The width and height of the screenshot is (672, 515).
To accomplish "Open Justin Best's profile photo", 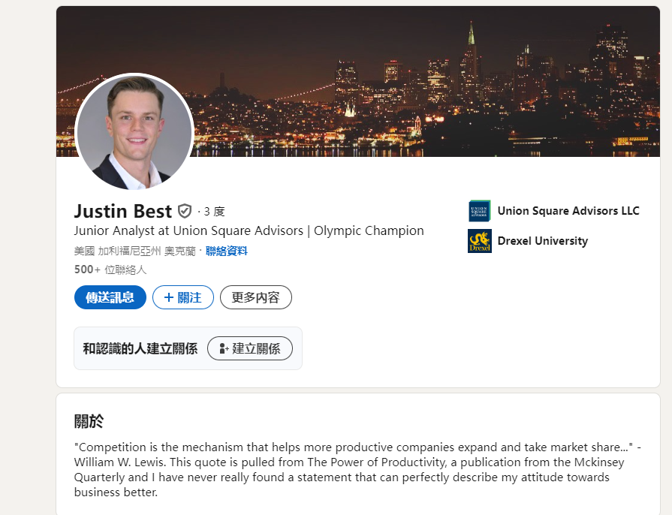I will click(x=134, y=132).
